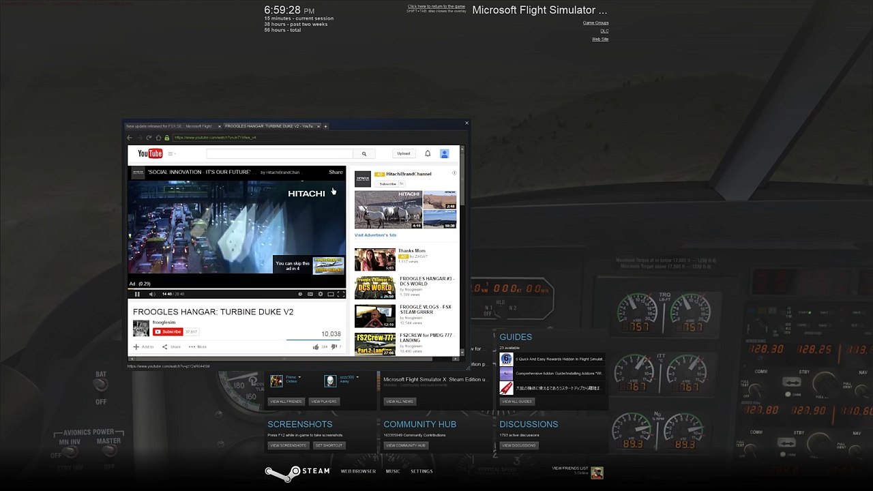This screenshot has width=873, height=491.
Task: Click the VIEW PLAYERS button
Action: pos(324,402)
